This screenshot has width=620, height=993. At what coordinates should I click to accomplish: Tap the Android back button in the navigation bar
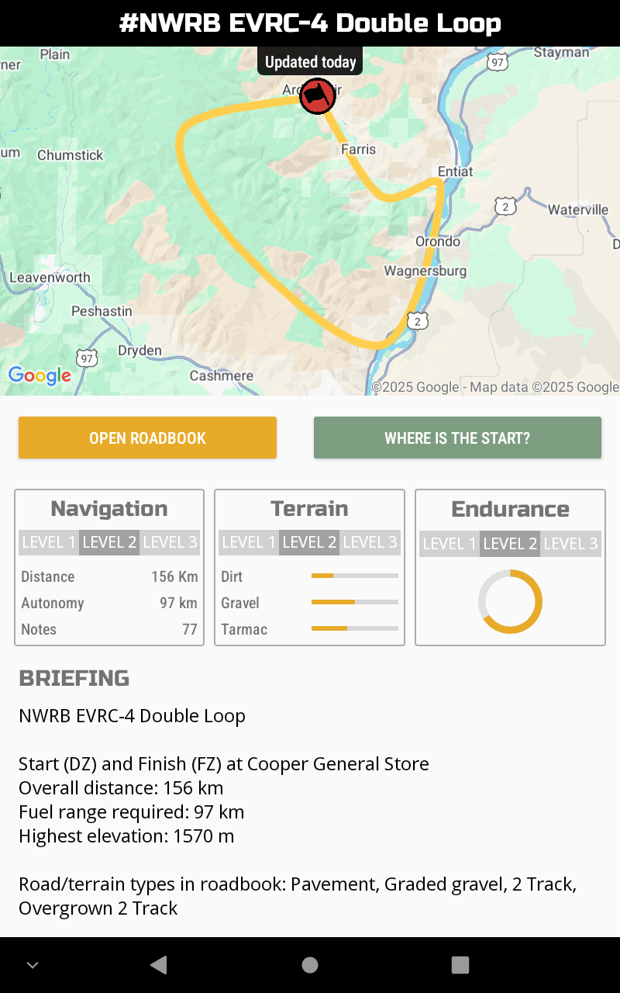point(158,965)
